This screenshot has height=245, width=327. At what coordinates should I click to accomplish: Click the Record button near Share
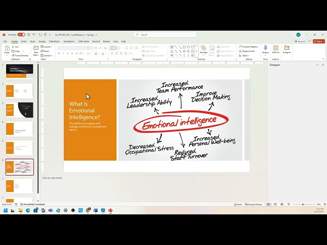[300, 41]
